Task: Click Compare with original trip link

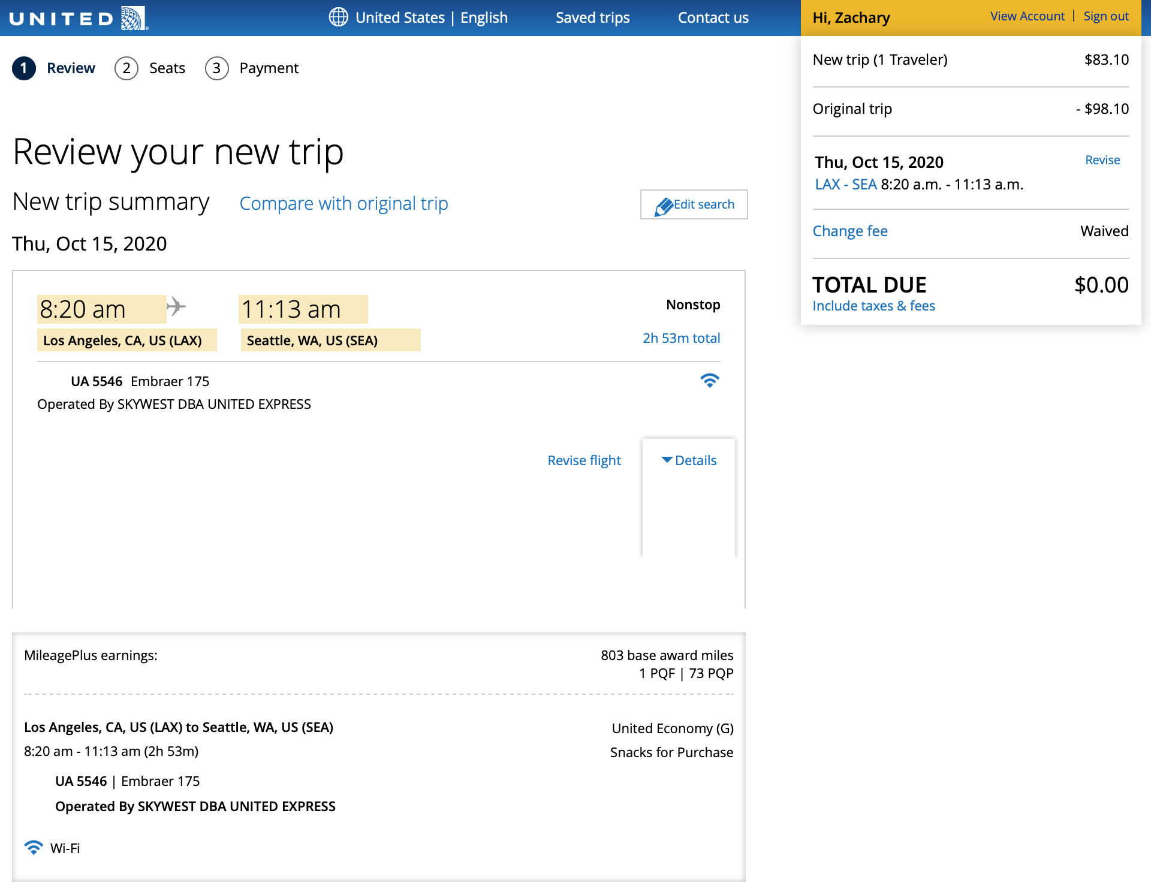Action: [x=344, y=204]
